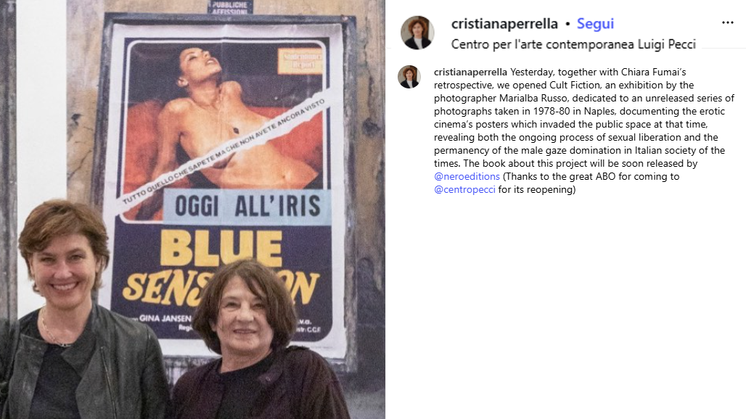Click the BLUE SENSATION title on the poster

click(x=221, y=268)
